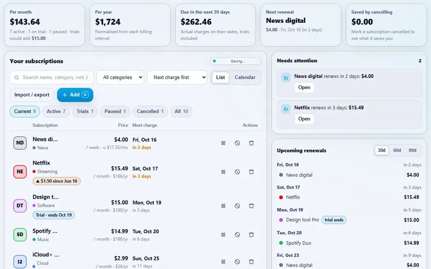Focus the subscription search field
This screenshot has height=269, width=431.
pos(52,78)
